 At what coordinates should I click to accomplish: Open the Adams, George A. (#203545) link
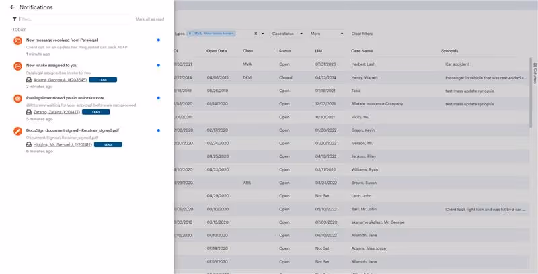60,79
